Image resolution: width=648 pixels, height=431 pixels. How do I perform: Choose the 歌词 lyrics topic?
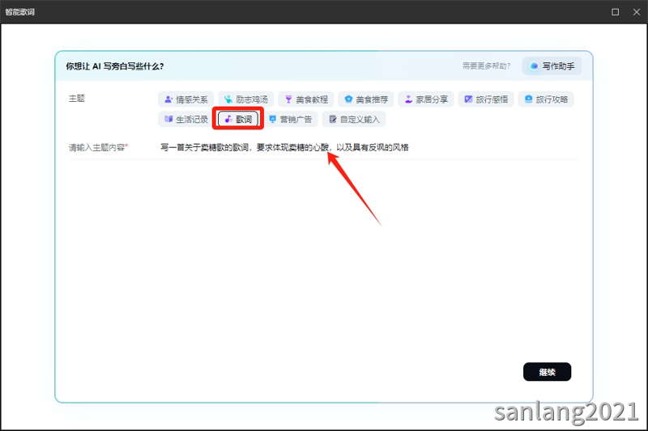[x=238, y=119]
